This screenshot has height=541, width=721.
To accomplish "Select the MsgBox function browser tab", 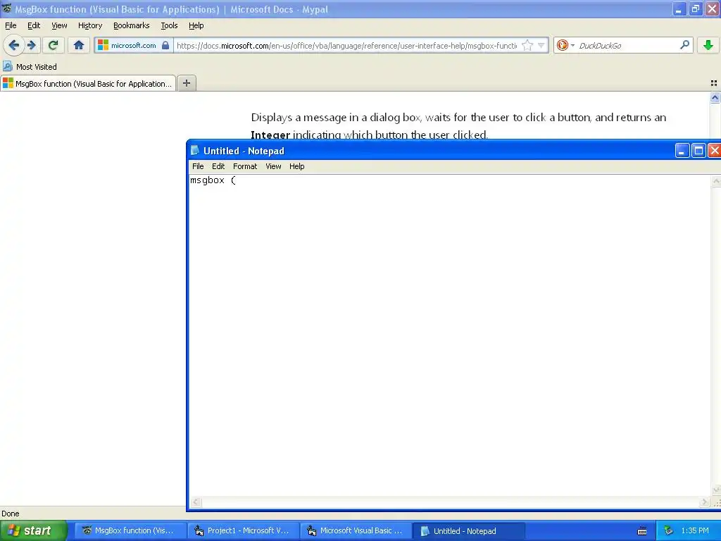I will click(88, 83).
